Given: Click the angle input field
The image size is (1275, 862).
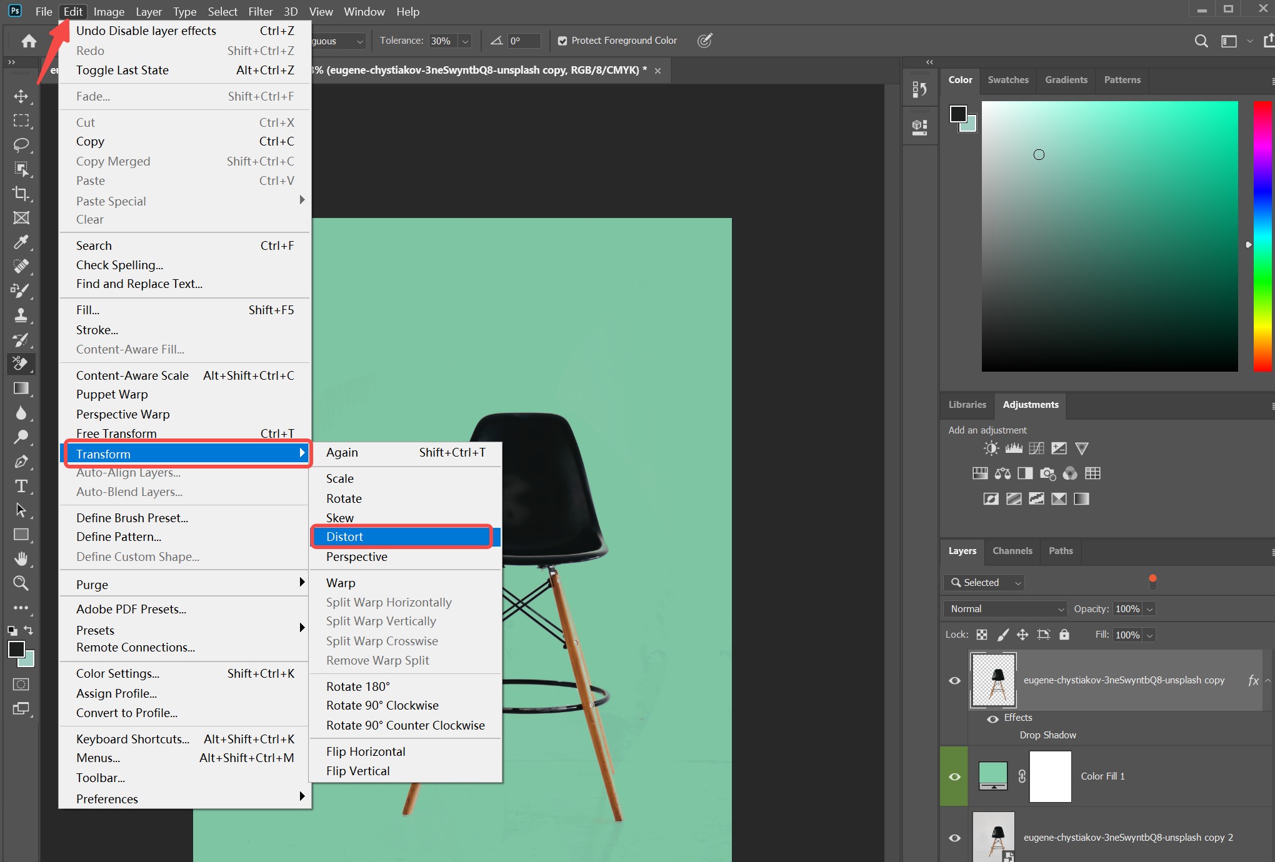Looking at the screenshot, I should [524, 41].
